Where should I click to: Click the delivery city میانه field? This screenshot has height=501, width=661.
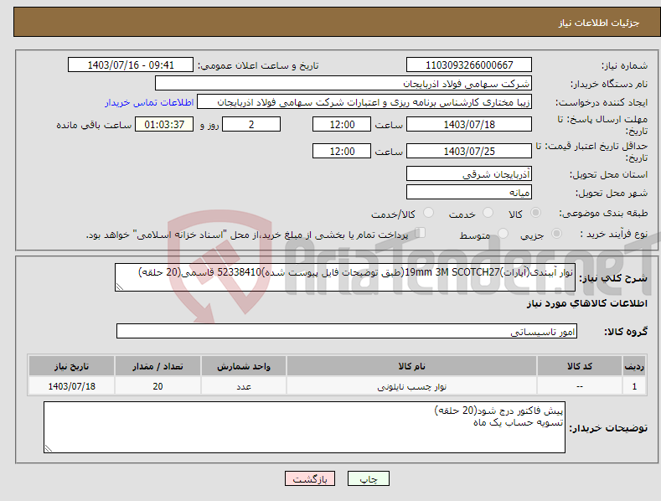pyautogui.click(x=469, y=193)
